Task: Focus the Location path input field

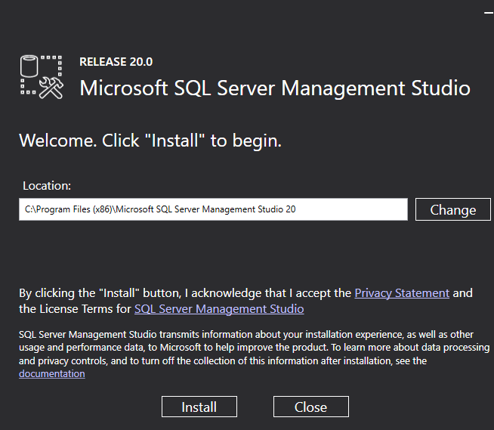Action: [x=213, y=209]
